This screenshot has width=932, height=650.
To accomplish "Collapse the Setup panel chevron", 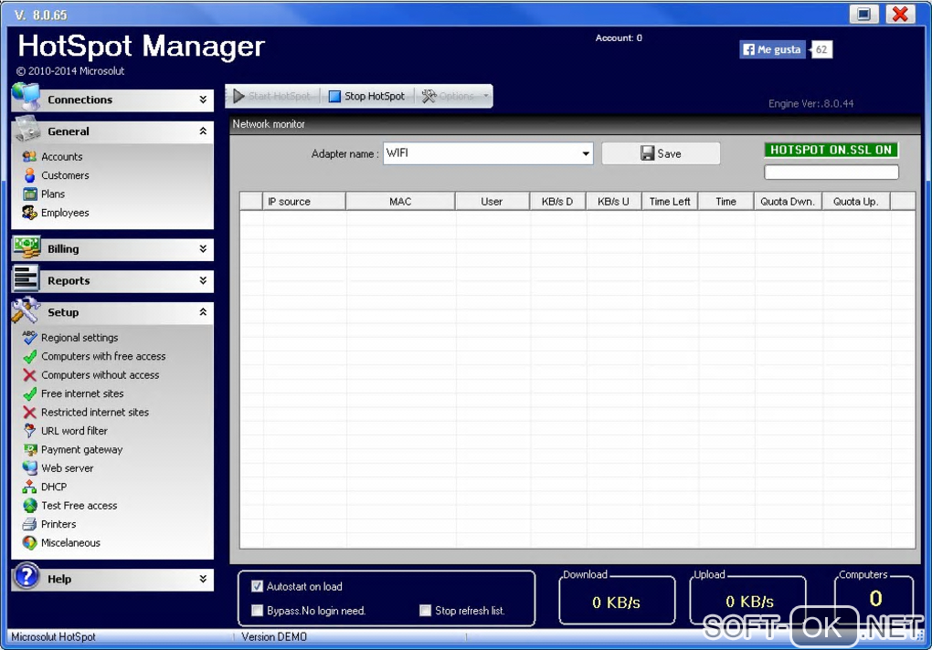I will click(x=203, y=311).
